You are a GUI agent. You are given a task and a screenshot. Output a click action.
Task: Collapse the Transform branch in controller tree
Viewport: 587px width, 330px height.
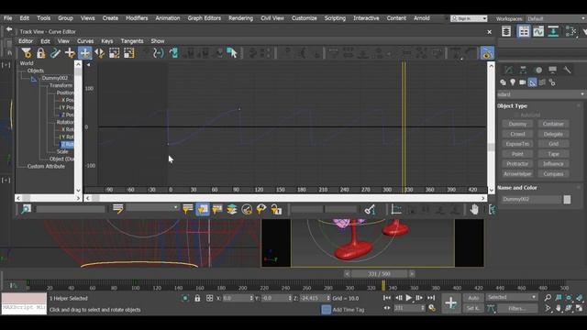(61, 85)
